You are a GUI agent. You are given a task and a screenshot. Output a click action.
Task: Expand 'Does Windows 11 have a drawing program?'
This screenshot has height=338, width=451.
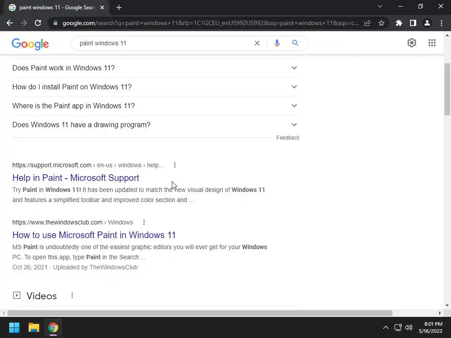[x=156, y=125]
